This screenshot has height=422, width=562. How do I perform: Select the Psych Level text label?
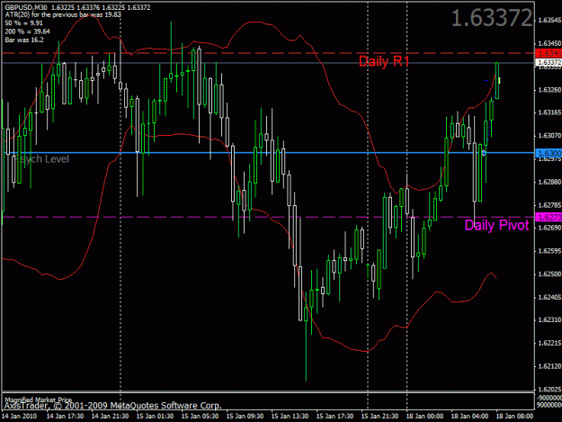pyautogui.click(x=41, y=159)
